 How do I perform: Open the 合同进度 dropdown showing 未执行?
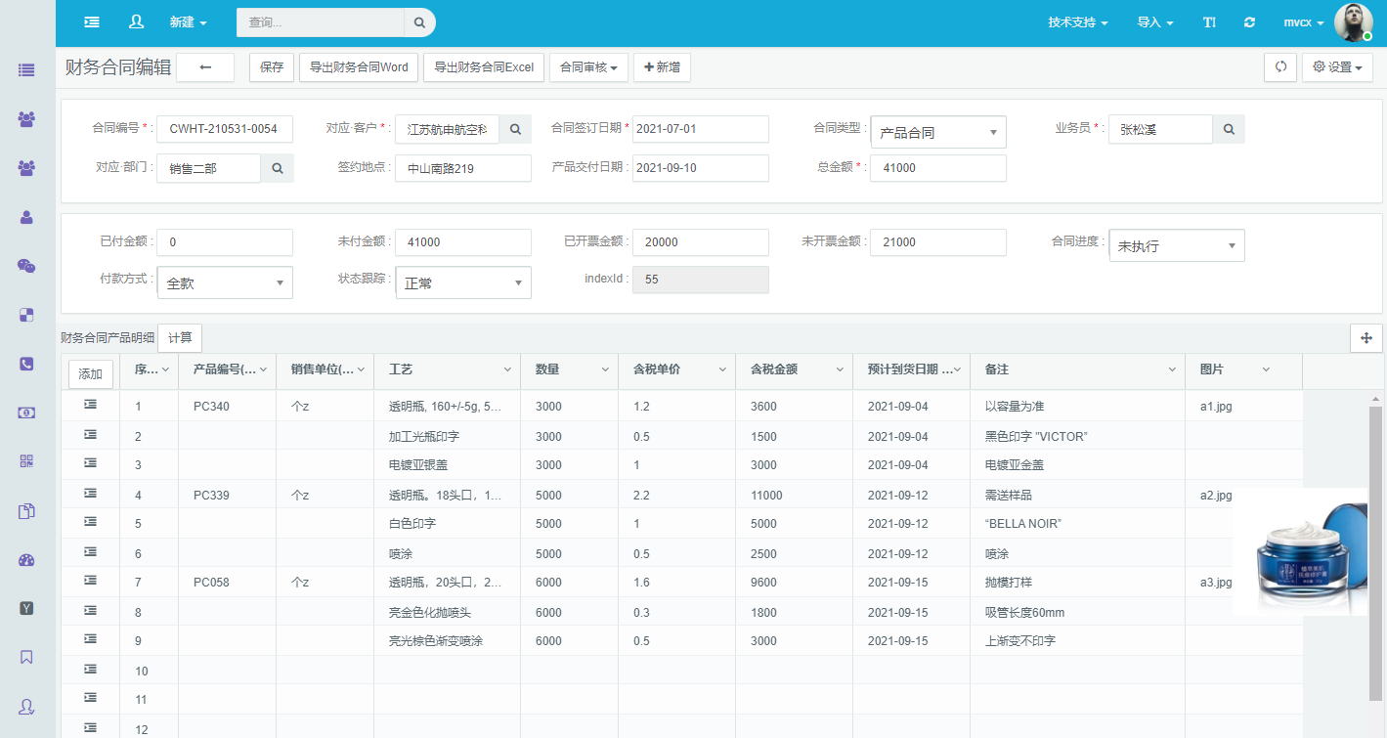(x=1177, y=245)
